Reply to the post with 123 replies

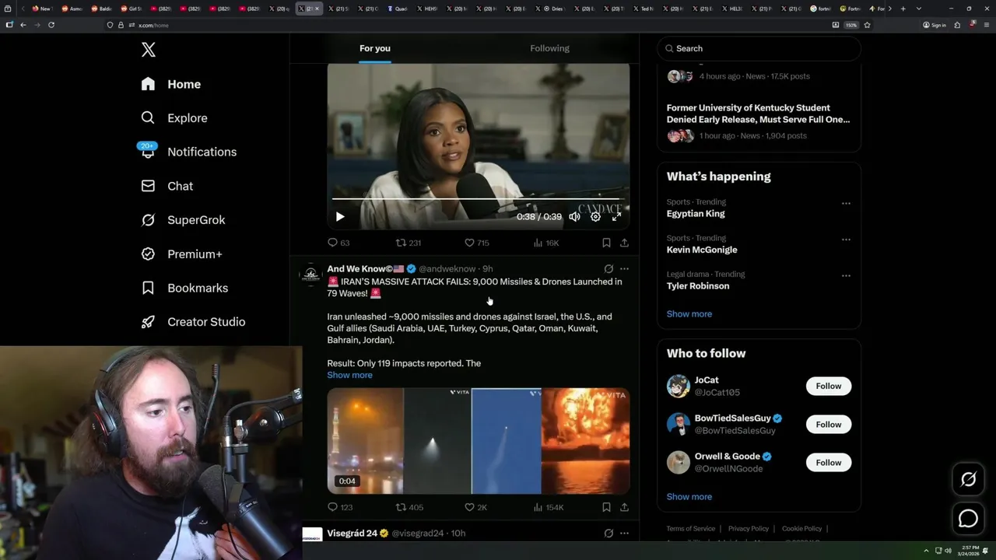[x=340, y=507]
